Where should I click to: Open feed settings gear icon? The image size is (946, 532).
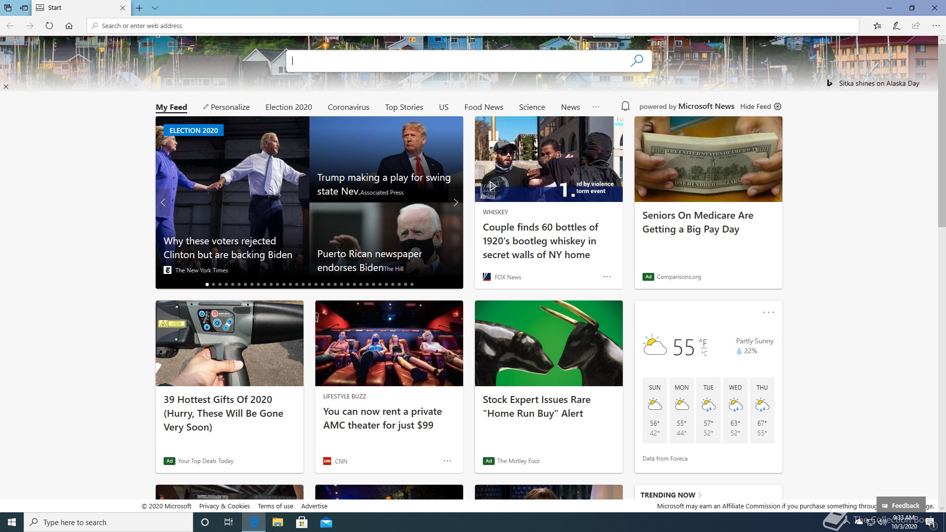[x=777, y=106]
